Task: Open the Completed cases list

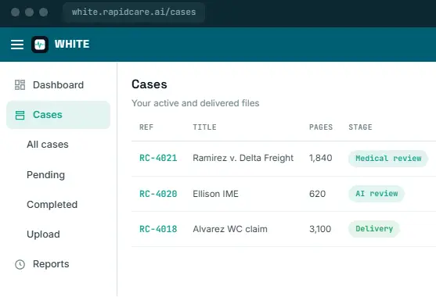Action: coord(52,205)
